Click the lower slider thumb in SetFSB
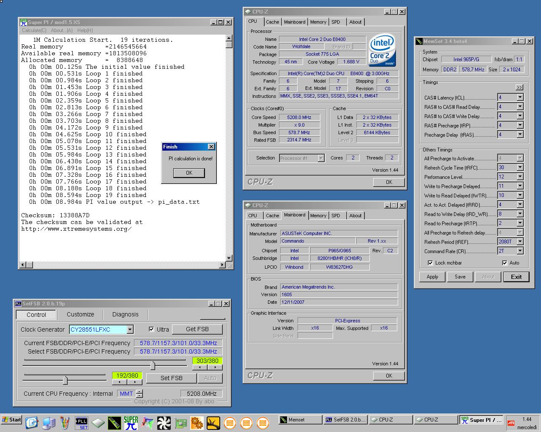This screenshot has height=432, width=541. coord(65,380)
